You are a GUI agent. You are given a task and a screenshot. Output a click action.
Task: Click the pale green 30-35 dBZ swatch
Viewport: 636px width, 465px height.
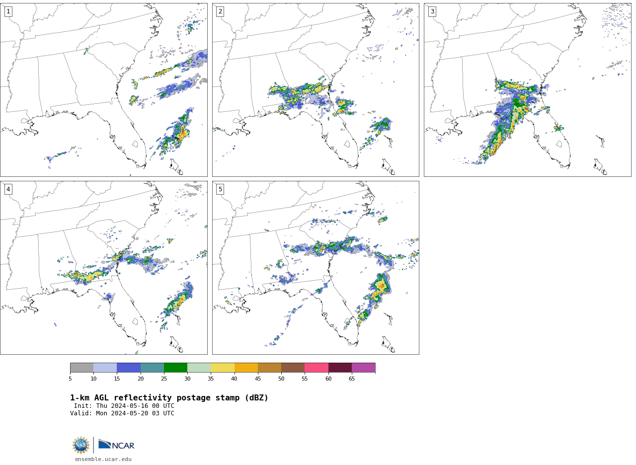(x=199, y=368)
